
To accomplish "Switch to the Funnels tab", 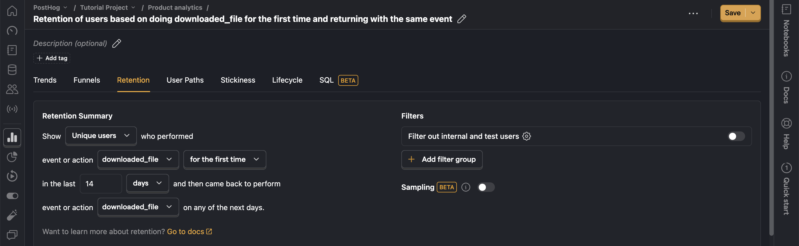I will (87, 80).
